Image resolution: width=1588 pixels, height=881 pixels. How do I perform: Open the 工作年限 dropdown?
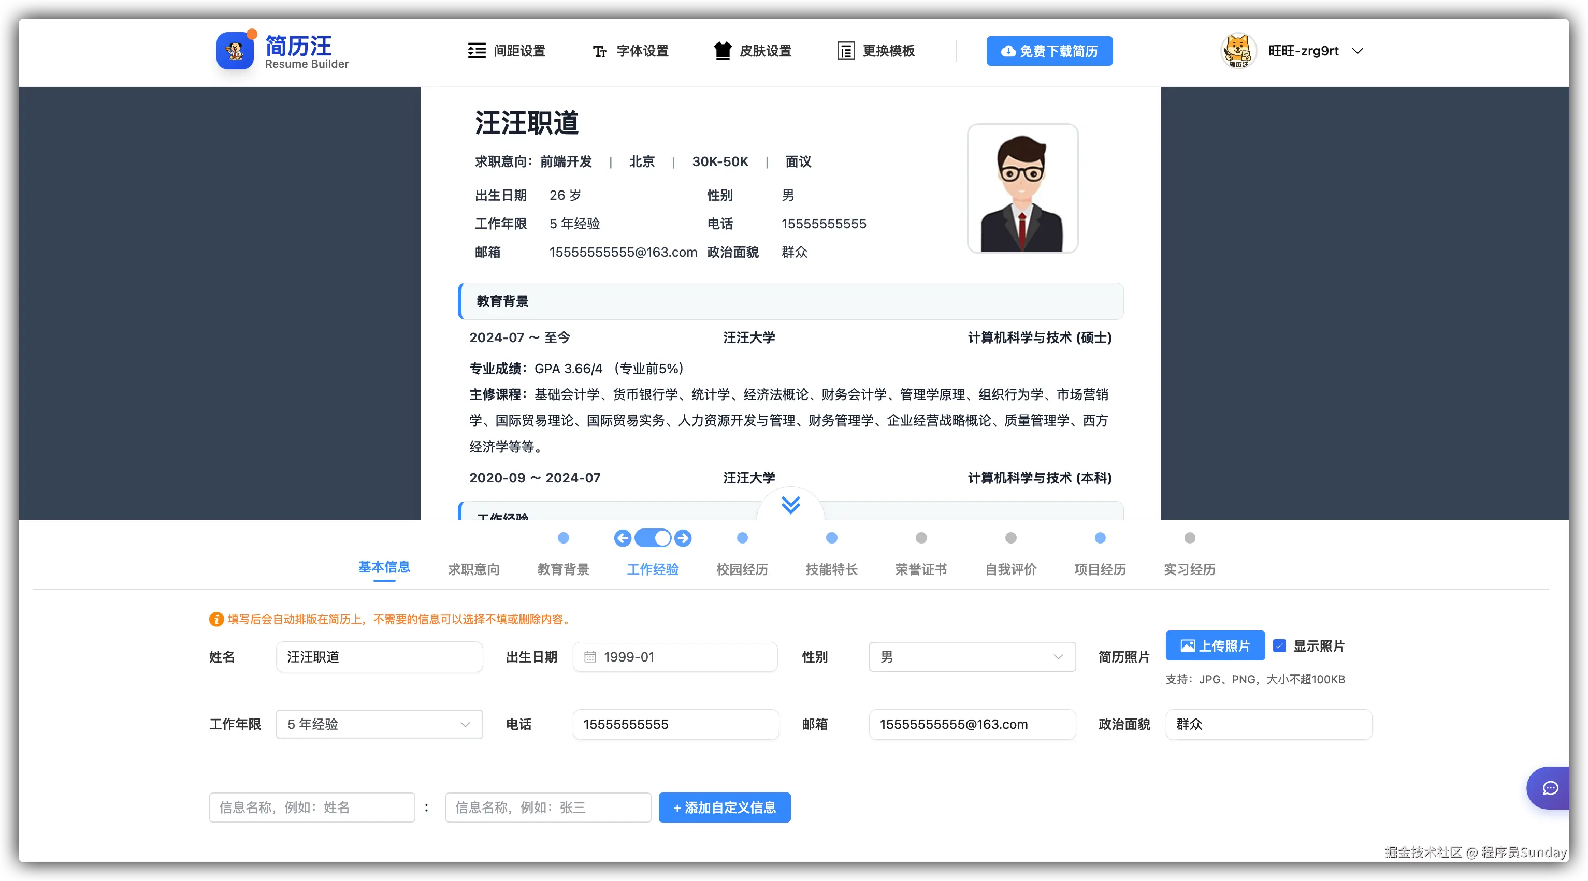(379, 725)
